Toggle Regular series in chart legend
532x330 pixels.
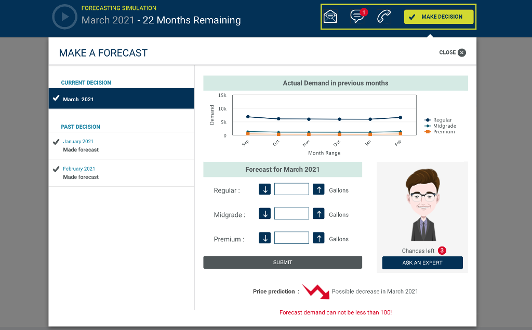click(438, 120)
